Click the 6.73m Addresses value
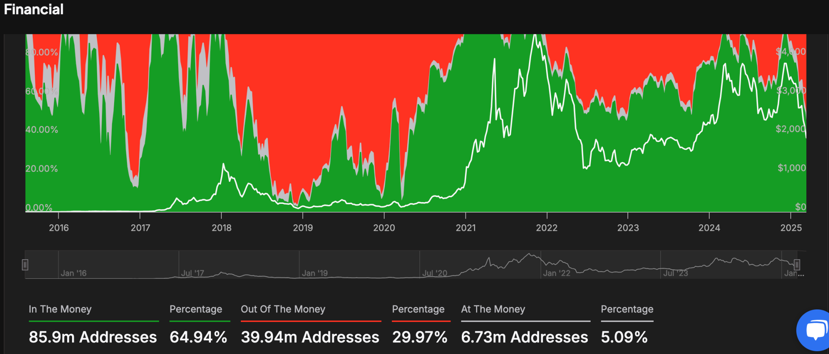This screenshot has height=354, width=829. 525,337
